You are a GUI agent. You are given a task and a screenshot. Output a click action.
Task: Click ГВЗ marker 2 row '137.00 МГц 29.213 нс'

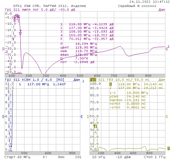(136, 88)
